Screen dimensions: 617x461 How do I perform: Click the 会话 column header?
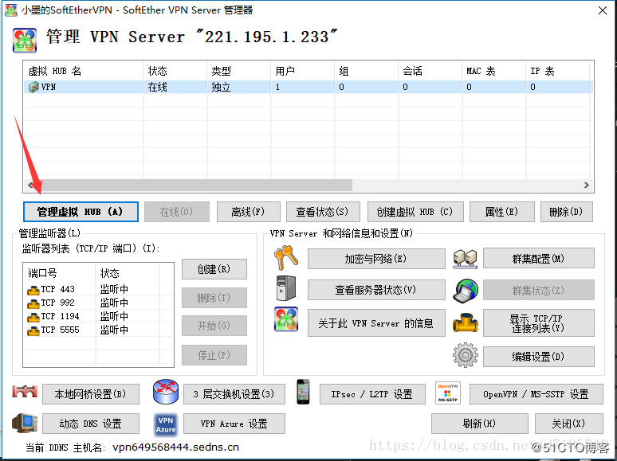pos(430,71)
